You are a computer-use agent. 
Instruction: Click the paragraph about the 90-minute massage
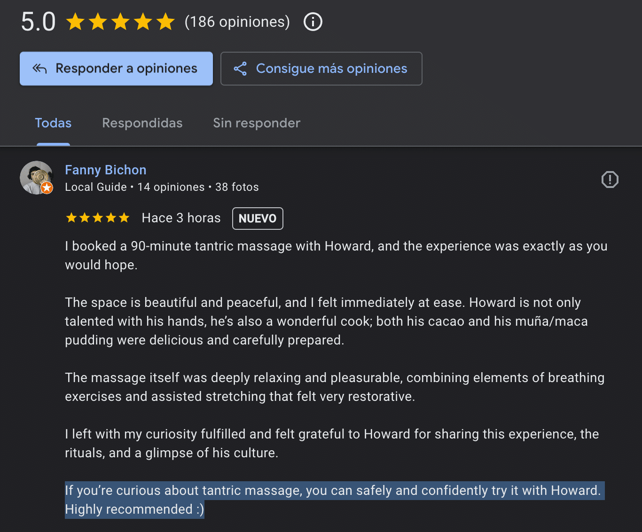tap(336, 255)
